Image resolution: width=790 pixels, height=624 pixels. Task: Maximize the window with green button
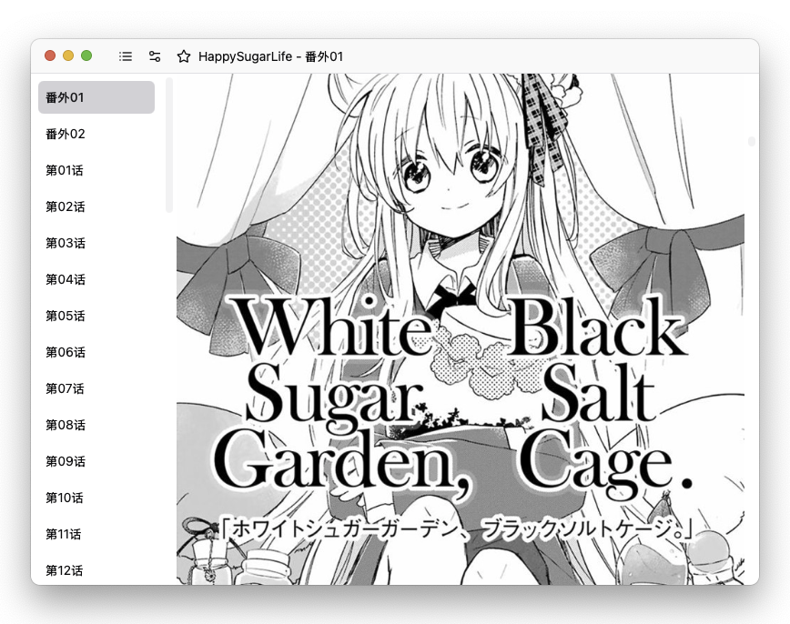(x=86, y=55)
